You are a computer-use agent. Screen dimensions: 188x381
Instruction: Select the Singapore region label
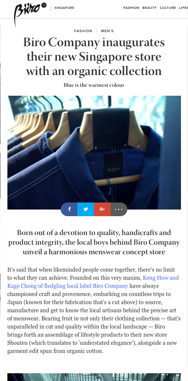click(x=64, y=8)
